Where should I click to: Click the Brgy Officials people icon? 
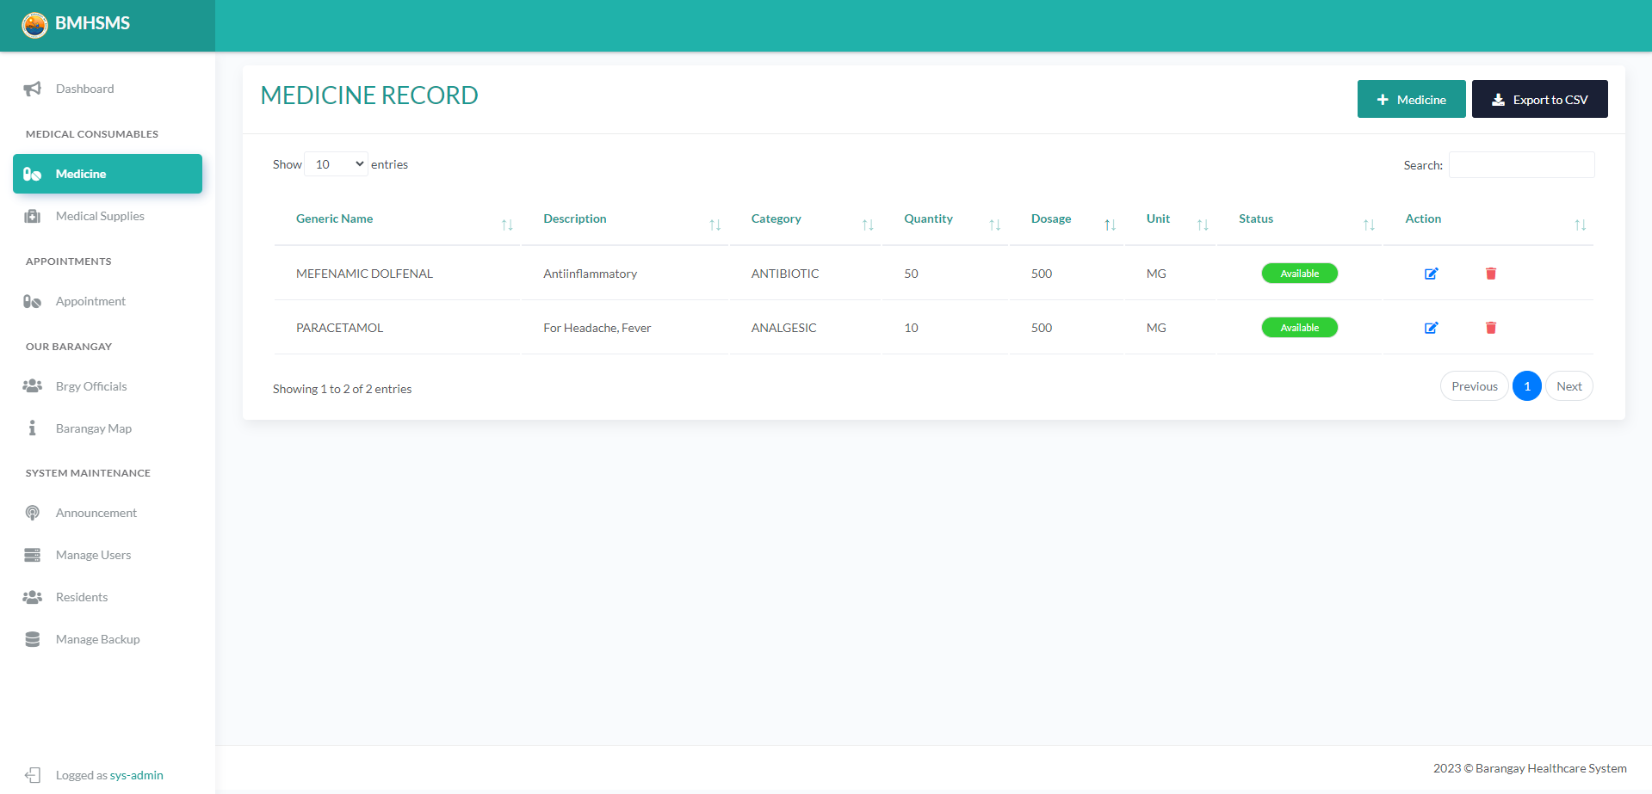32,385
